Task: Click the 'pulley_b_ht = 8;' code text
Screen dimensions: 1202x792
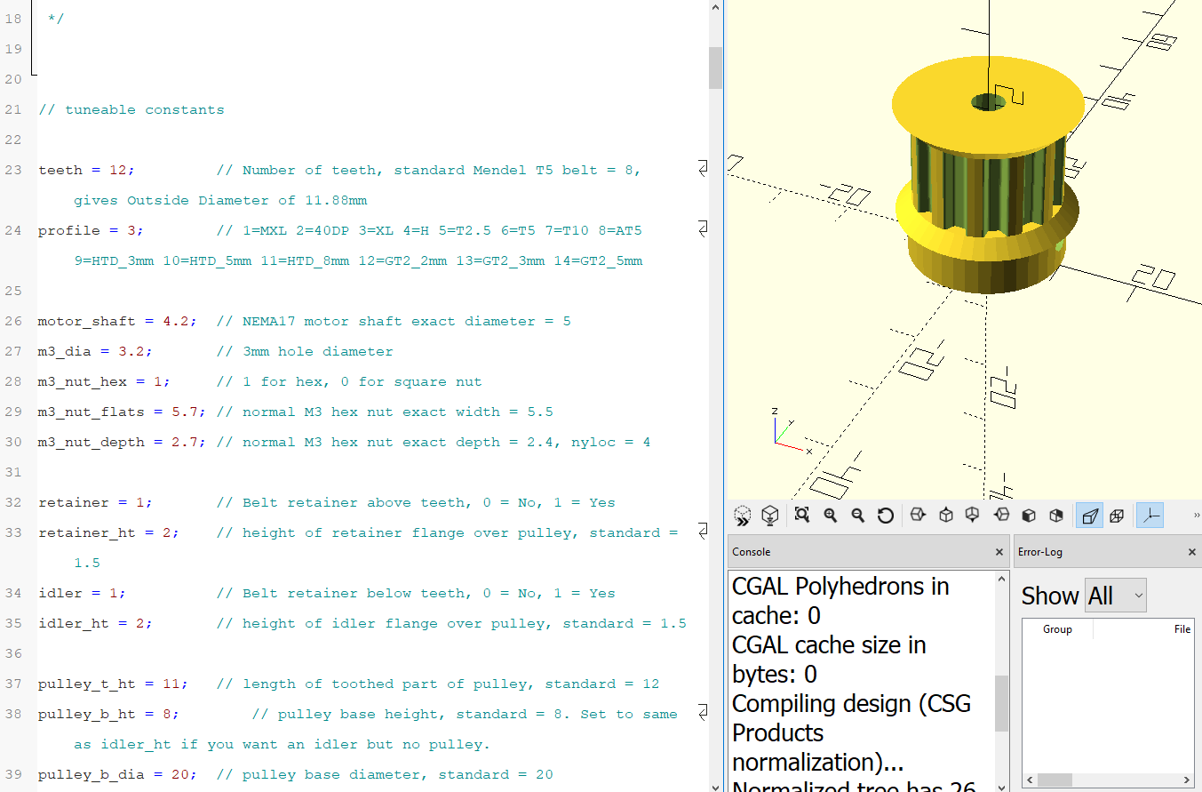Action: pos(108,714)
